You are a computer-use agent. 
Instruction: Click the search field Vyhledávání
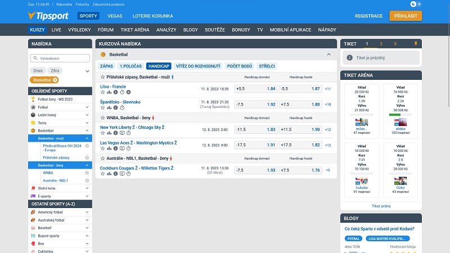[x=60, y=58]
